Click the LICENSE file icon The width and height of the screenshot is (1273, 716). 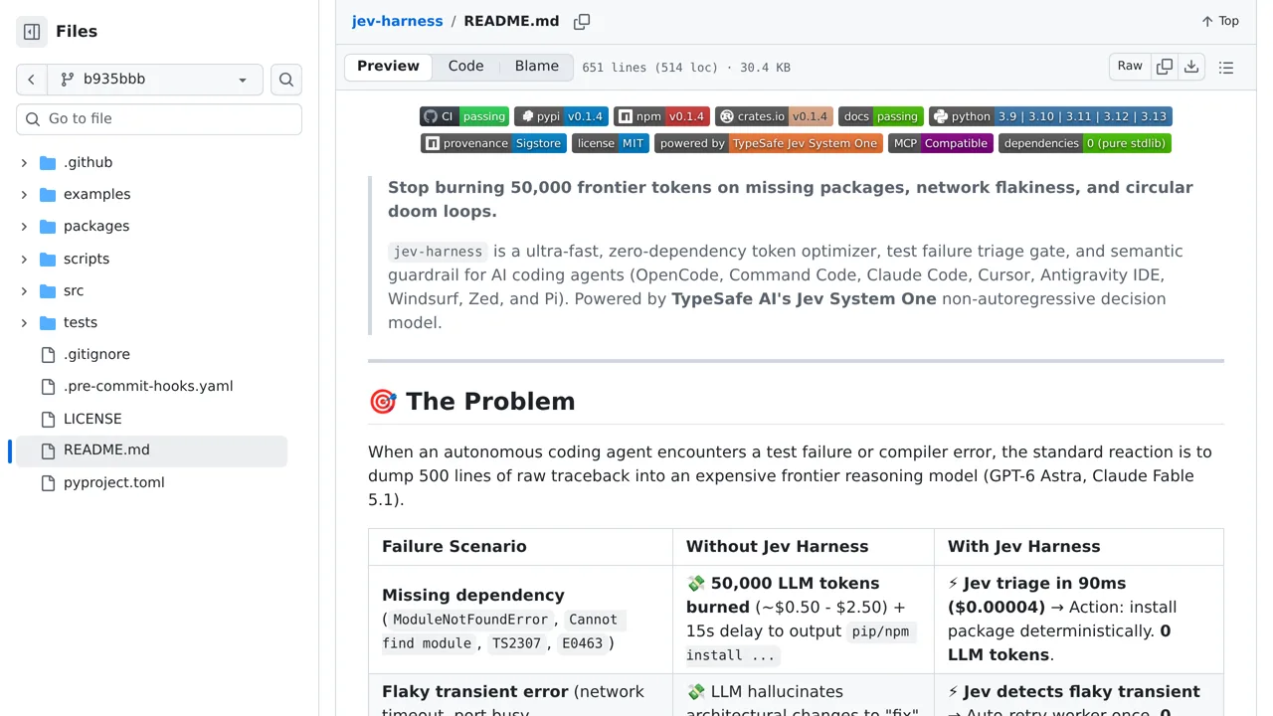48,419
